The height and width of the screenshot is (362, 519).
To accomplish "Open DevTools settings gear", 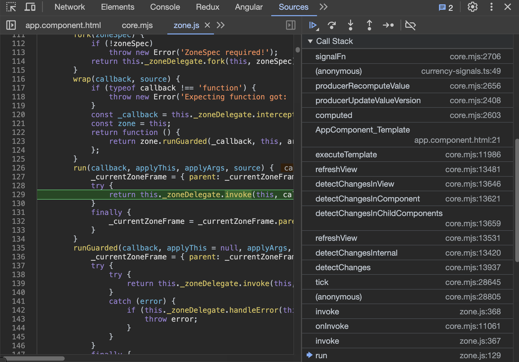I will click(x=472, y=7).
